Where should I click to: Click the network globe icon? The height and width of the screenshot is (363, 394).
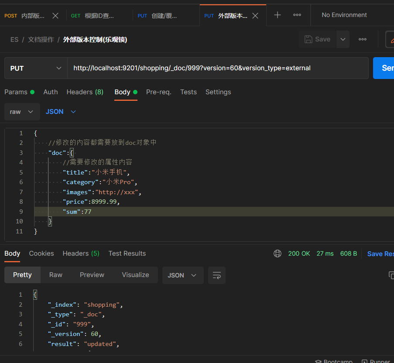(x=278, y=253)
